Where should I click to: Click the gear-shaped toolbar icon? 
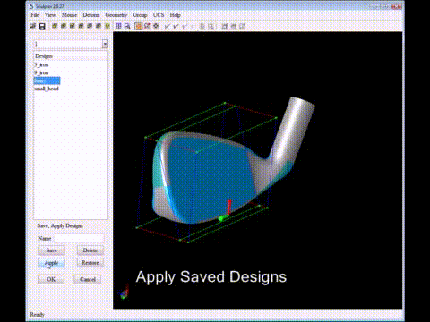coord(156,26)
